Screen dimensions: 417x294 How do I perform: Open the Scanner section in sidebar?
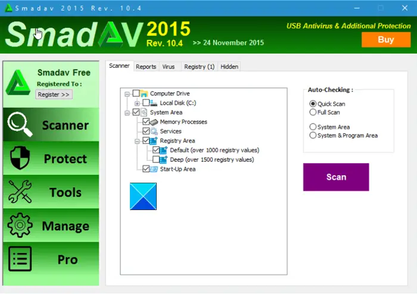tap(51, 124)
